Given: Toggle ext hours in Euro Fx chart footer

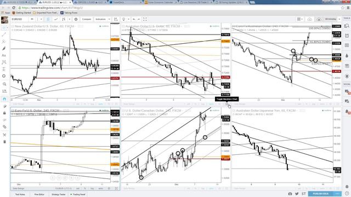Looking at the screenshot, I should (x=78, y=188).
